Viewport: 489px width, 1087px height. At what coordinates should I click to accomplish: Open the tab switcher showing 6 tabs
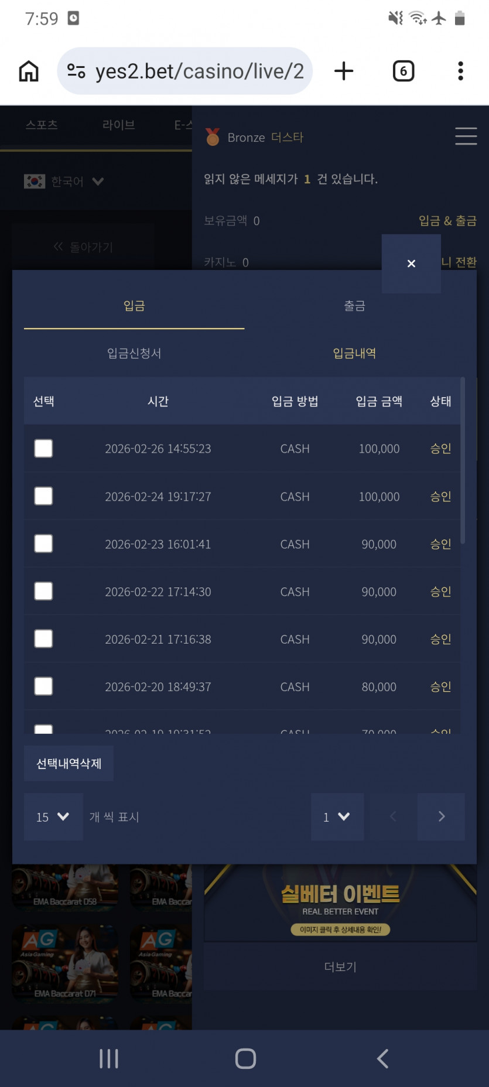(403, 71)
